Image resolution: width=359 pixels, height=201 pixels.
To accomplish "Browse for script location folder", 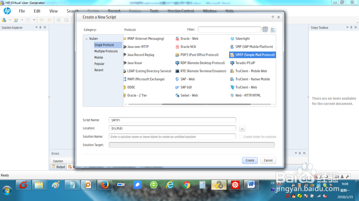I will coord(242,129).
